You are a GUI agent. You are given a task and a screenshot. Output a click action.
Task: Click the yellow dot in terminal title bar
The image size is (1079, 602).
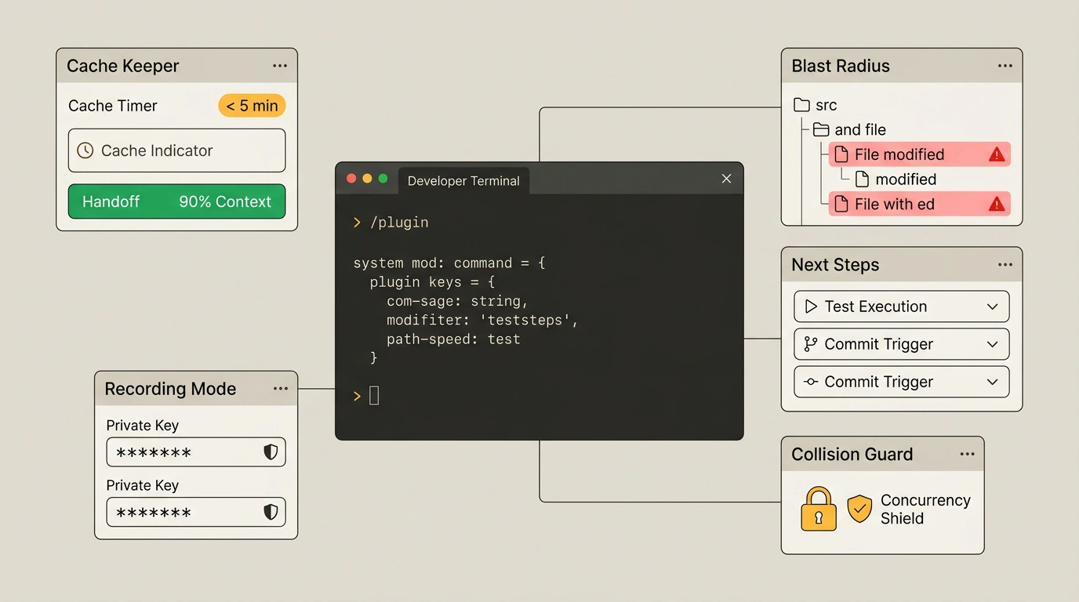point(367,179)
